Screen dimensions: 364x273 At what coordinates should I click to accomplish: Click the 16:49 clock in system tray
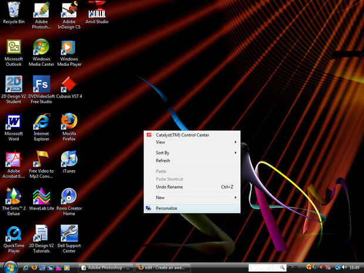[355, 268]
